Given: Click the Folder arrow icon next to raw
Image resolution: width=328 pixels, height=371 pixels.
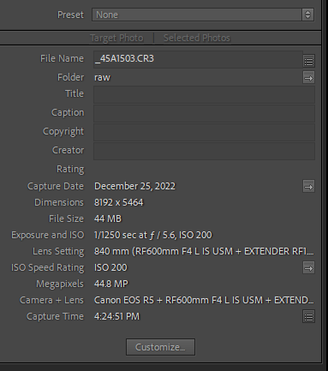Looking at the screenshot, I should coord(308,78).
